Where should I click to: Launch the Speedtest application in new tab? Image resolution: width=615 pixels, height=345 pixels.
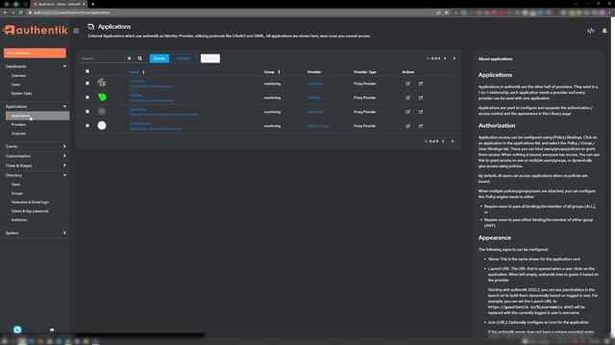[421, 112]
